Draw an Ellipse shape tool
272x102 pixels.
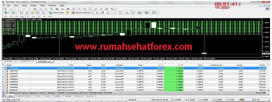(57, 9)
